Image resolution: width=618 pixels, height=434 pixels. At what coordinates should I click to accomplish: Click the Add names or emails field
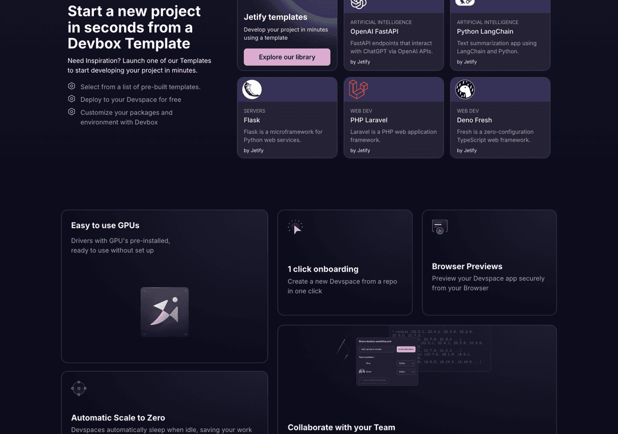click(376, 349)
